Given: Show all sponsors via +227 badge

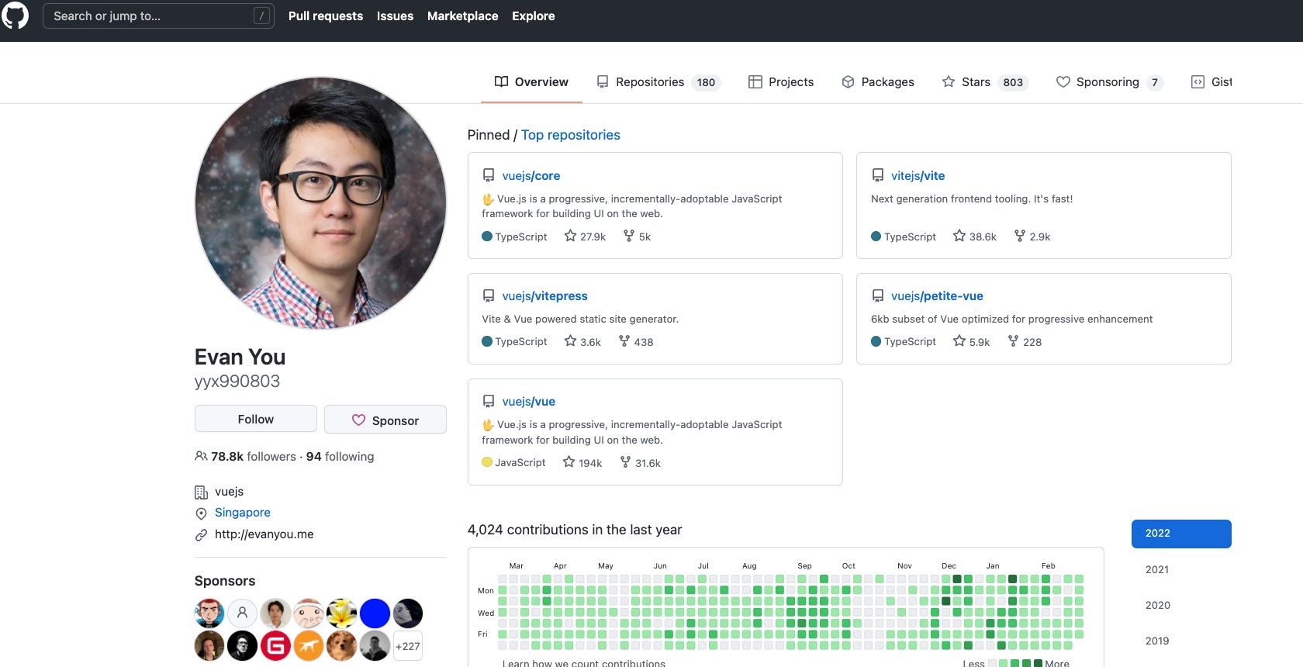Looking at the screenshot, I should tap(408, 646).
